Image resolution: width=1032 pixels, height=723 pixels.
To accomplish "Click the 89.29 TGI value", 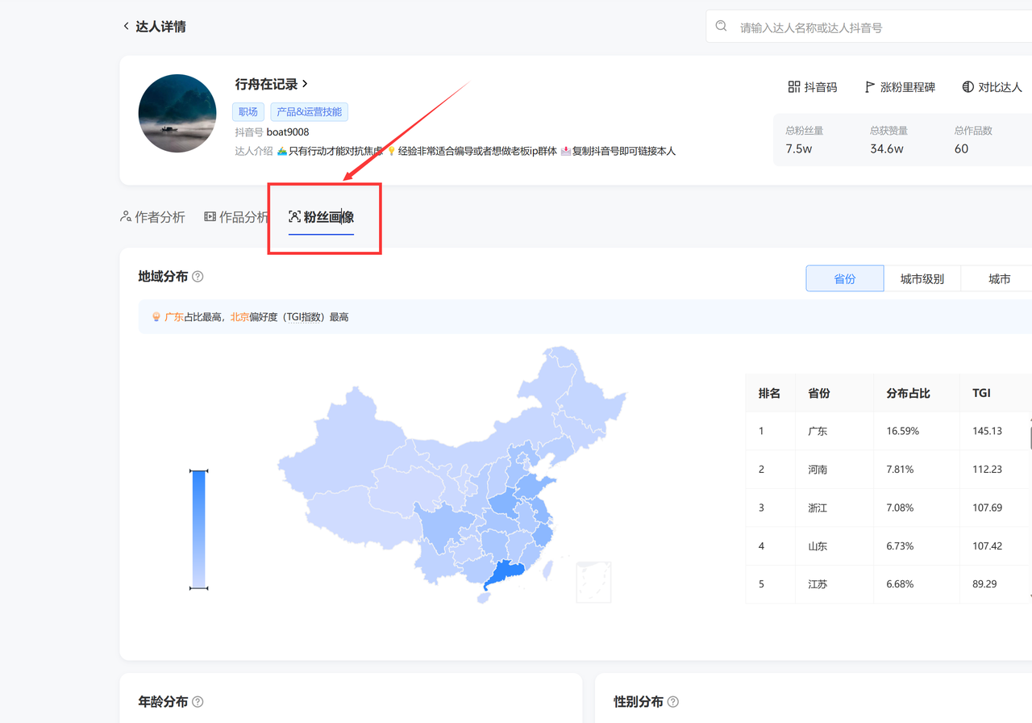I will click(x=984, y=583).
